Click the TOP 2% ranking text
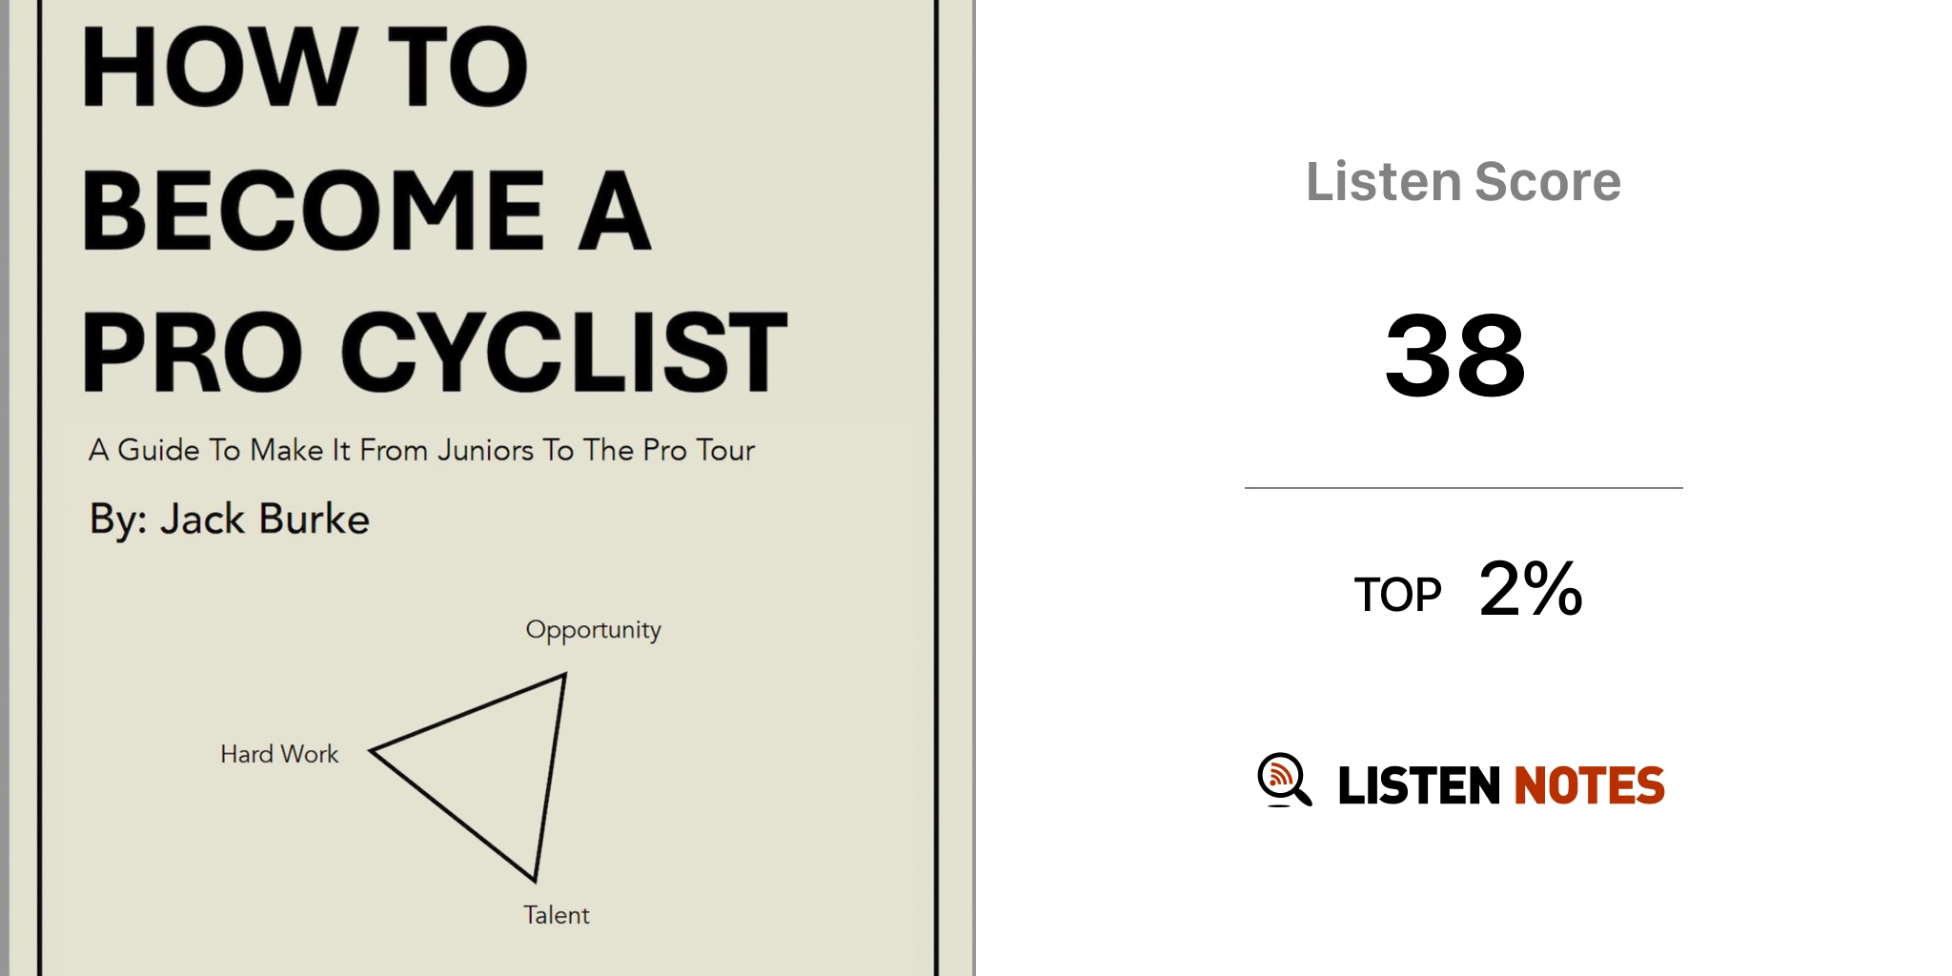1952x976 pixels. pos(1468,590)
